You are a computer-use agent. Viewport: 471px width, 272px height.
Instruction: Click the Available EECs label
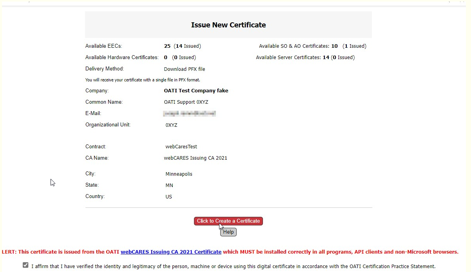click(103, 46)
